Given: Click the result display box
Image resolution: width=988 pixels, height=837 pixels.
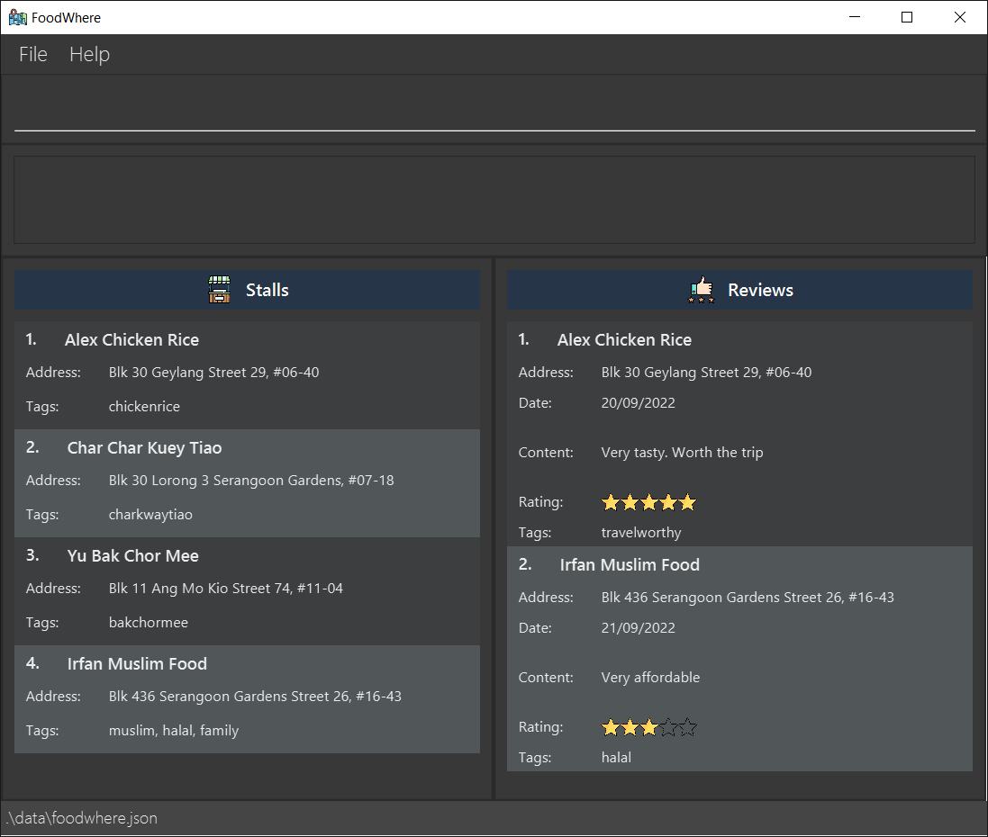Looking at the screenshot, I should pyautogui.click(x=494, y=200).
